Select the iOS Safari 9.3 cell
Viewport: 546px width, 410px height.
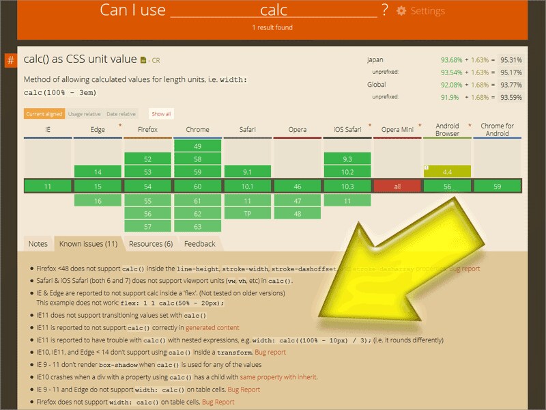[x=347, y=159]
